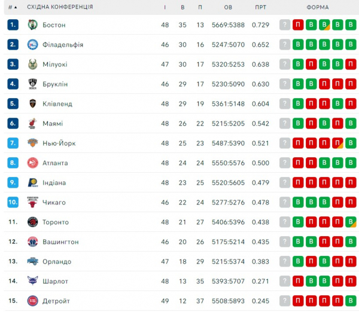Click the Miami Heat team logo

coord(32,124)
